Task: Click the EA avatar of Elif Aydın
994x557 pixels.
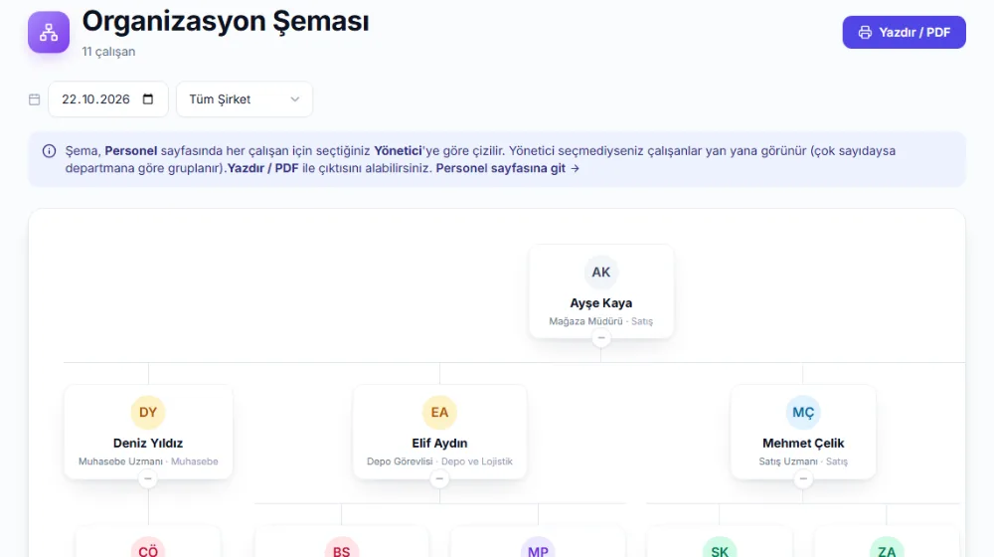Action: click(x=439, y=413)
